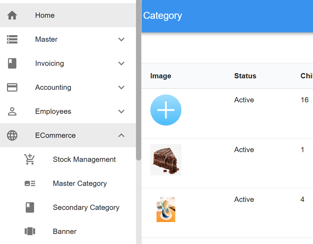The width and height of the screenshot is (313, 244).
Task: Click the Master Category image-card icon
Action: click(30, 183)
